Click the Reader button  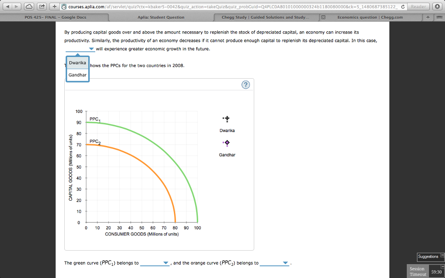point(418,7)
